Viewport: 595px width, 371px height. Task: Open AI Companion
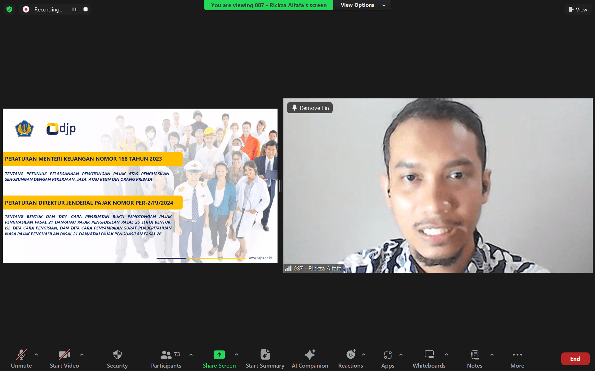310,359
